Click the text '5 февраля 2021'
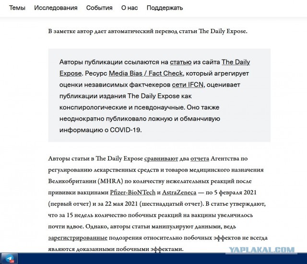307x264 pixels. pyautogui.click(x=235, y=192)
